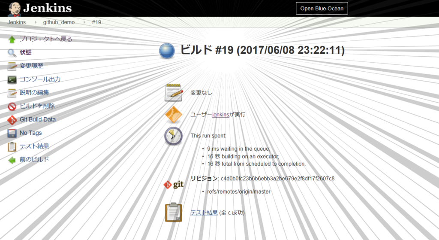Click 16 秒 total from scheduled line
This screenshot has width=439, height=240.
pos(256,164)
